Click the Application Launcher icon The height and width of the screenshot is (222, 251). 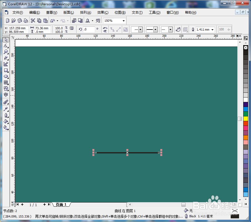[88, 21]
